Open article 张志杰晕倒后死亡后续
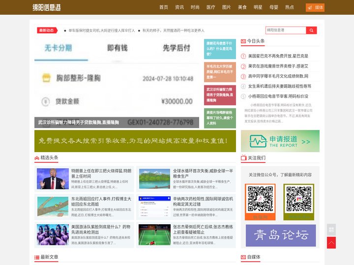 [x=203, y=229]
